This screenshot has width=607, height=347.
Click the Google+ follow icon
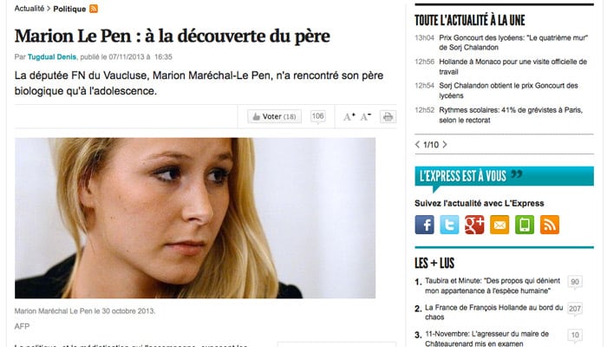(474, 225)
